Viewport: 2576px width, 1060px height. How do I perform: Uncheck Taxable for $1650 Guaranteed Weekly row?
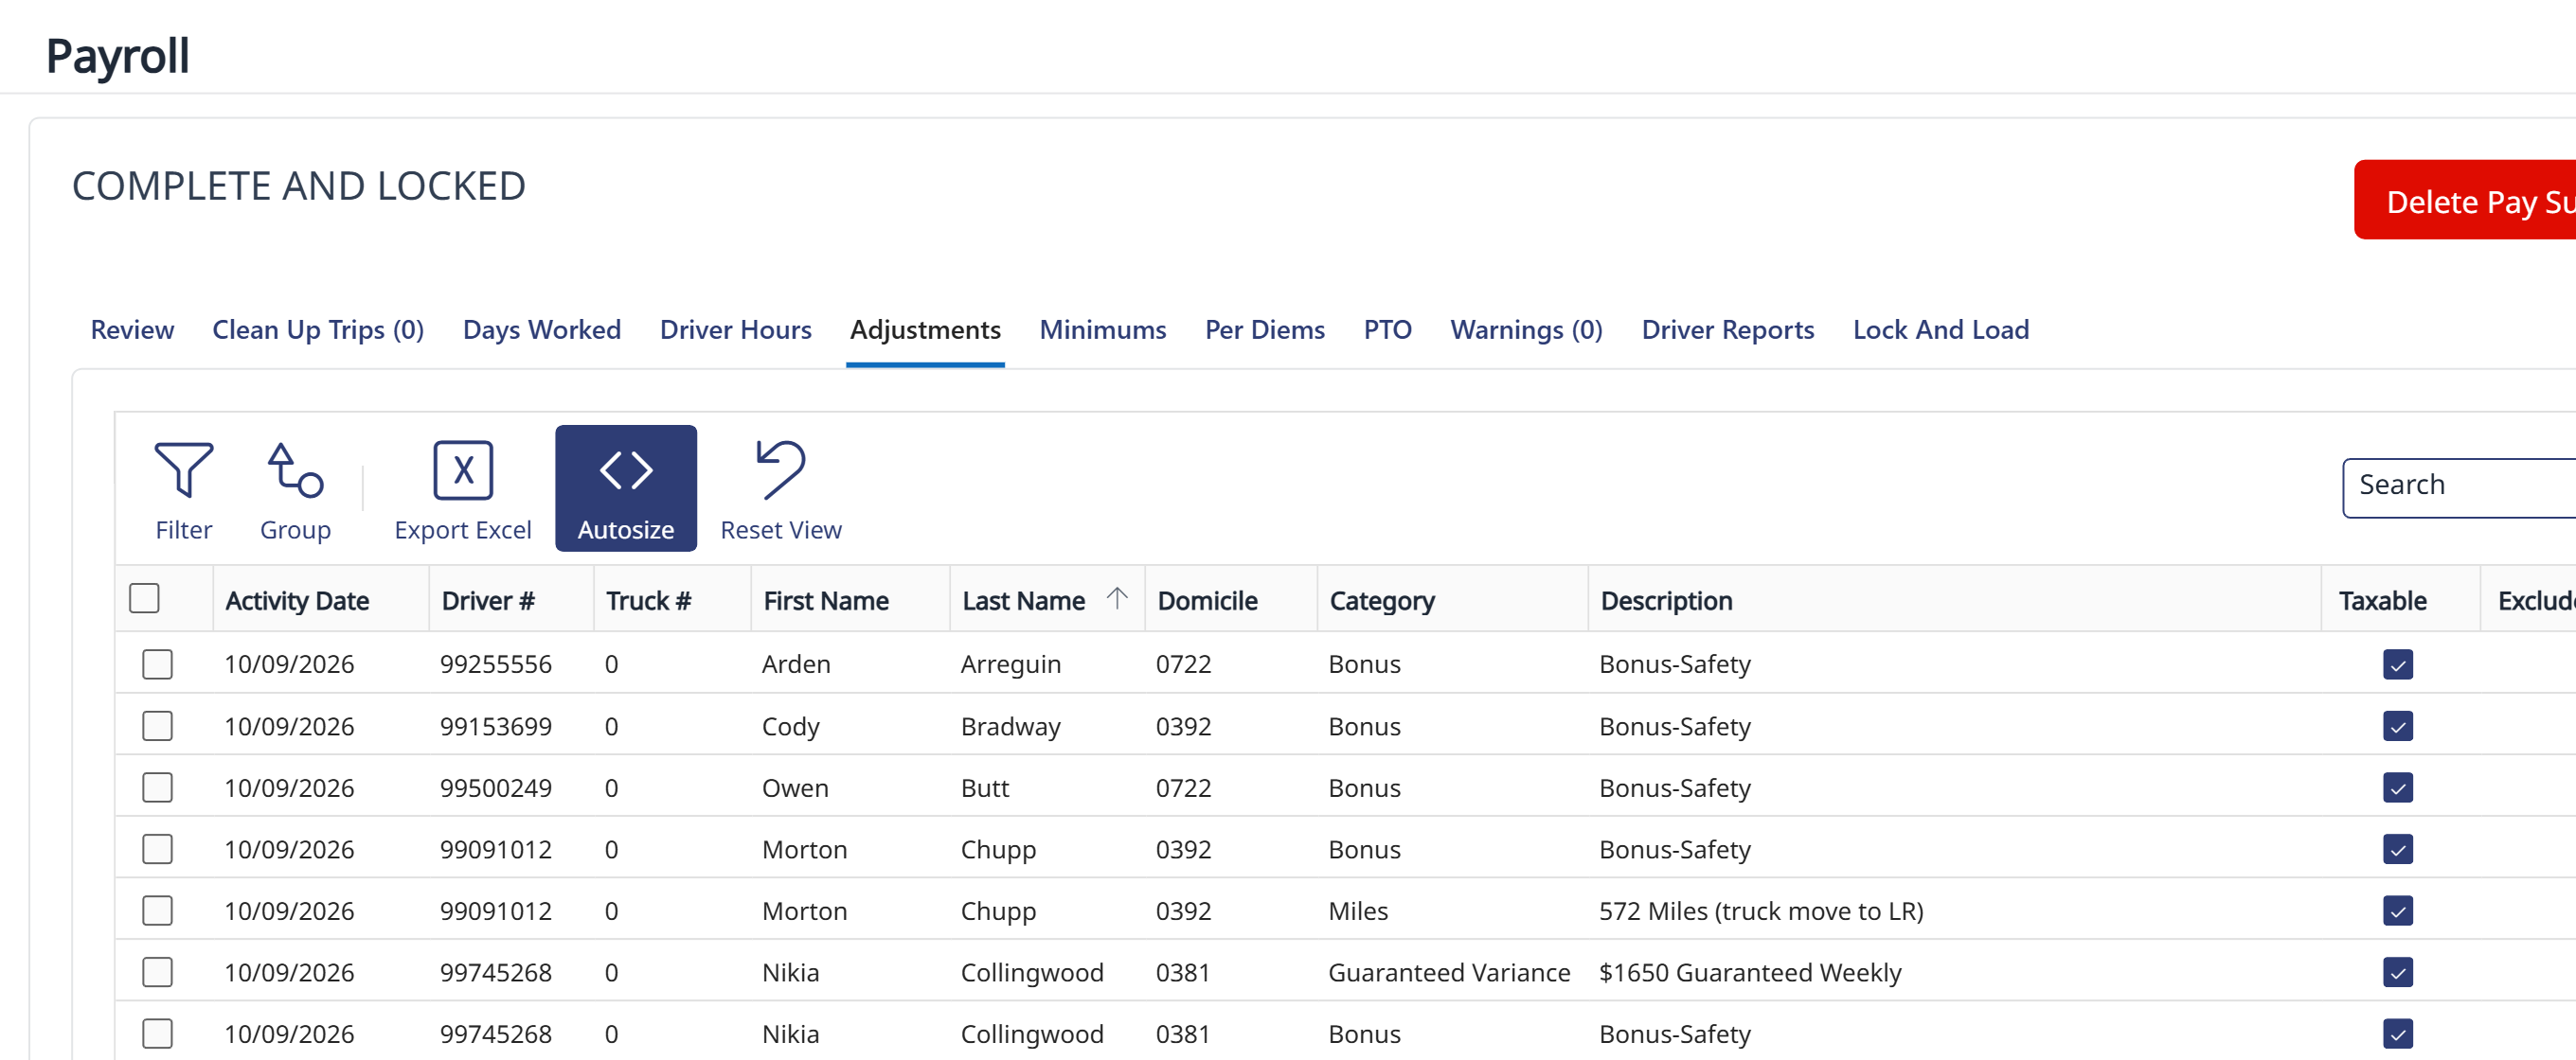[2398, 973]
